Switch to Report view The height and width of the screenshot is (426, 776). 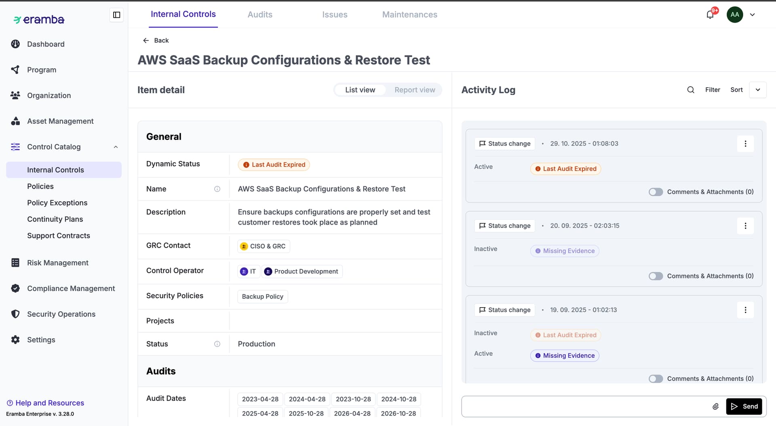pyautogui.click(x=415, y=90)
